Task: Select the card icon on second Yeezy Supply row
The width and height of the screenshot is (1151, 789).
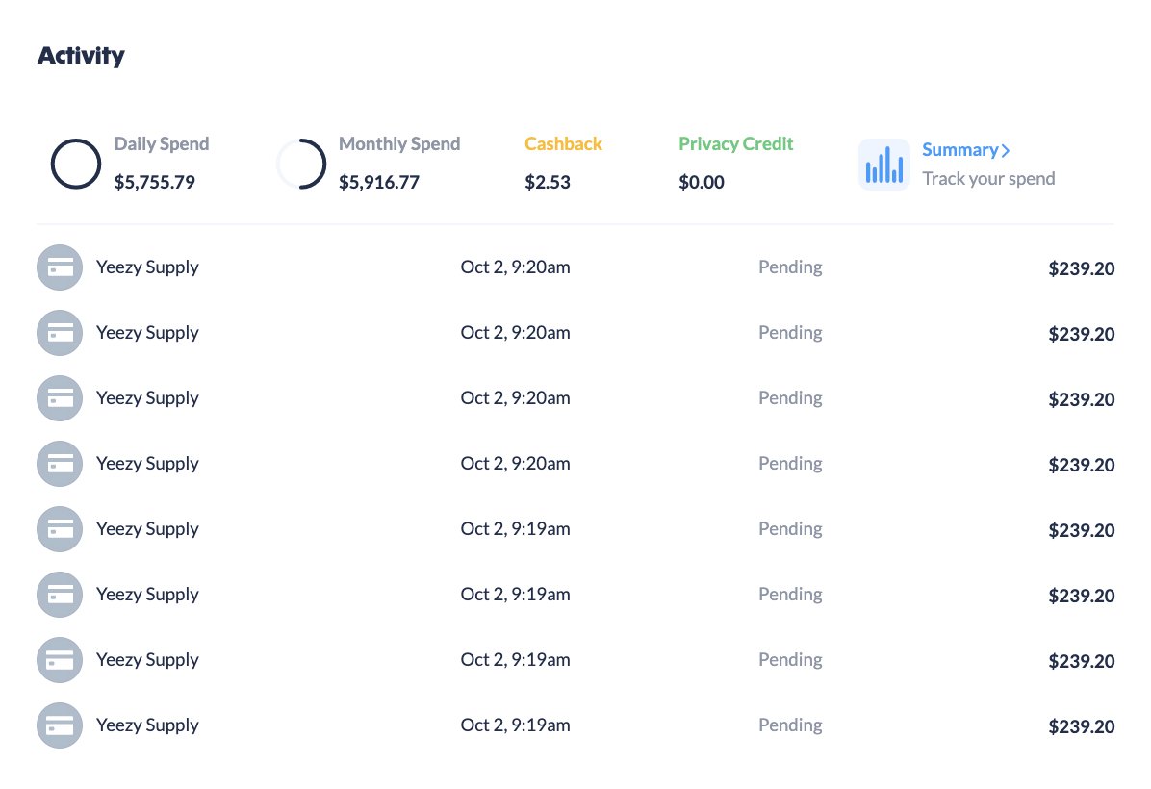Action: coord(60,333)
